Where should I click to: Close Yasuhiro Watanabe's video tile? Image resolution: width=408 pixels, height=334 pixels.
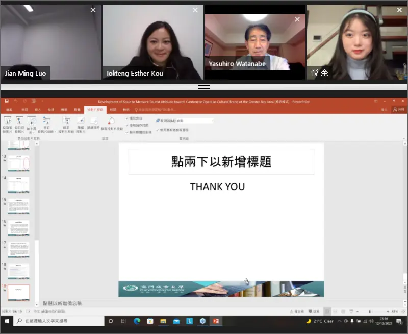coord(297,20)
